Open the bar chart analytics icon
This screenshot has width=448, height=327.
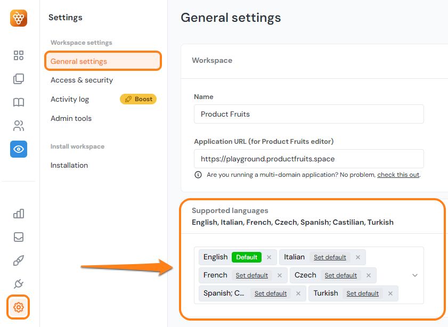(19, 214)
